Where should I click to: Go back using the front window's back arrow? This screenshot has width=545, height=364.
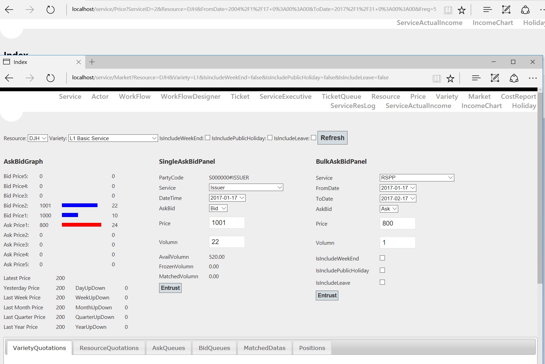9,78
